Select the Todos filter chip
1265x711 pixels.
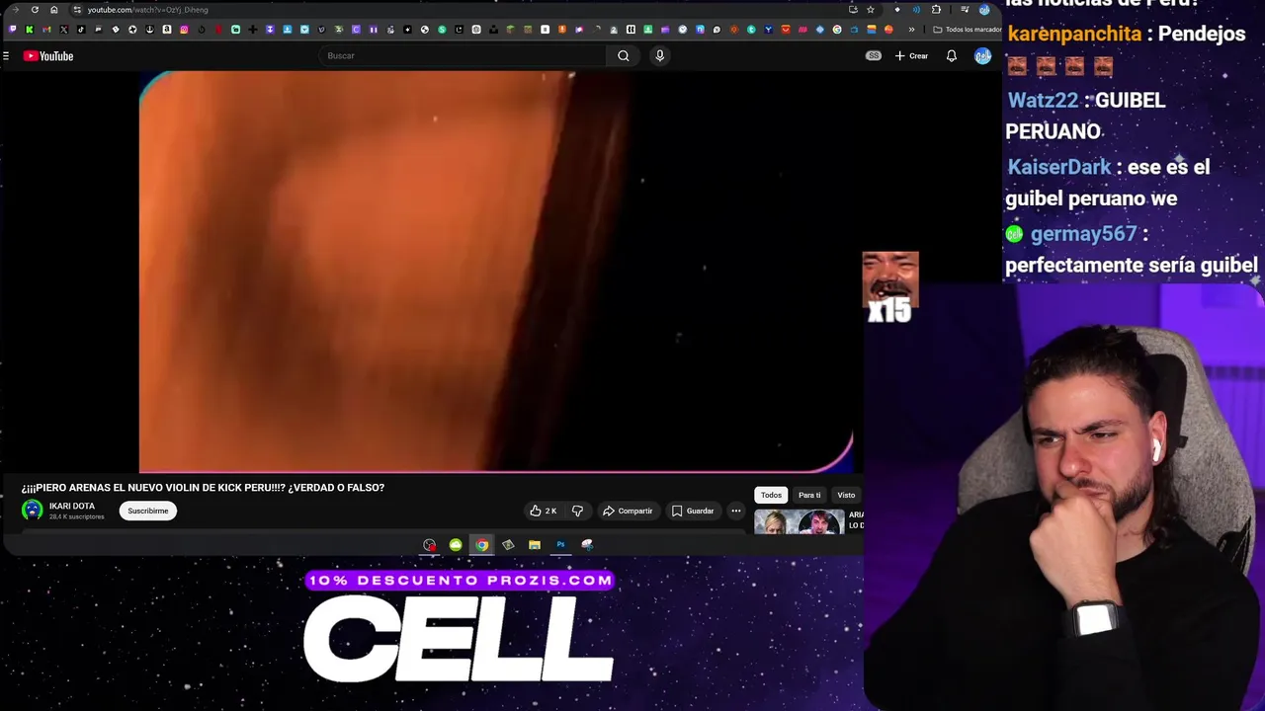771,495
